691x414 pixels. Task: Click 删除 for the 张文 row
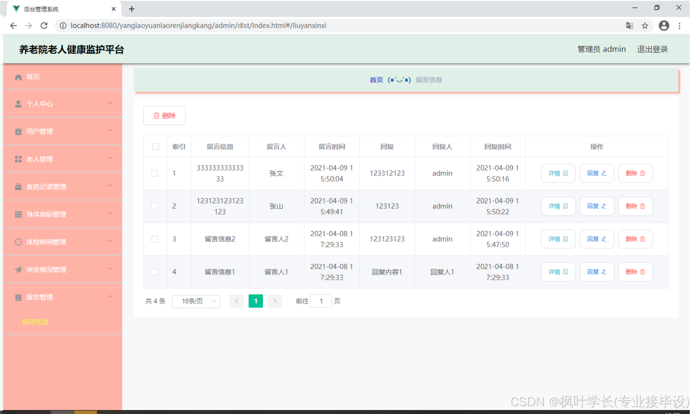pos(635,173)
